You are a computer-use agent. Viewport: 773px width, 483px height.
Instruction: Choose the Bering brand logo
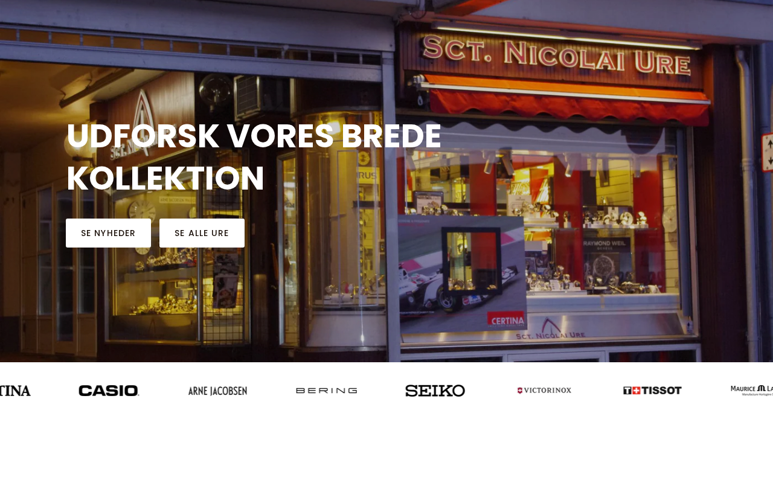326,391
